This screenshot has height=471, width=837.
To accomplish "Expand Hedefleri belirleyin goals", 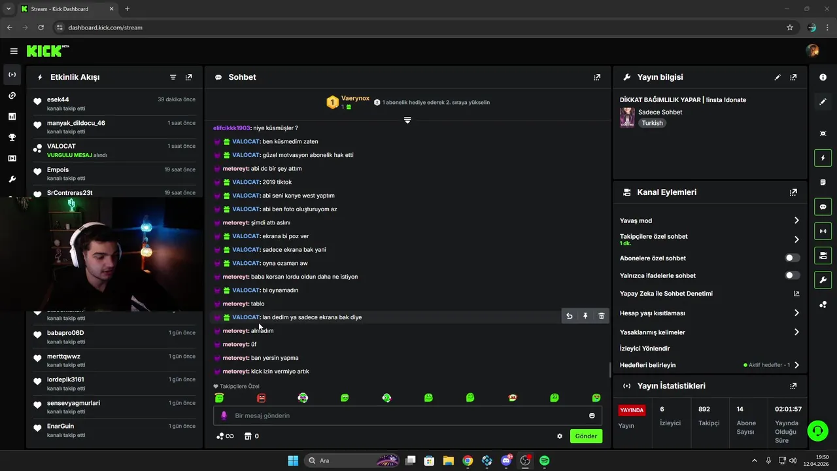I will pos(796,365).
